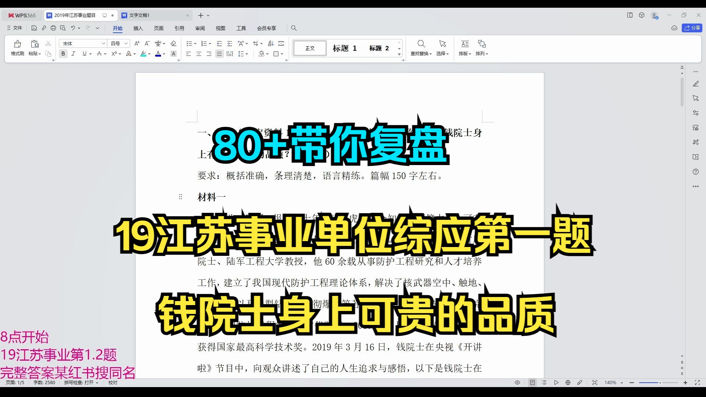Image resolution: width=706 pixels, height=397 pixels.
Task: Switch to the 审阅 (Review) tab
Action: coord(200,28)
